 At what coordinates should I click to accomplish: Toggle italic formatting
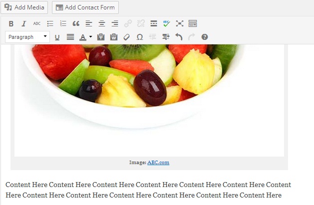click(x=24, y=23)
